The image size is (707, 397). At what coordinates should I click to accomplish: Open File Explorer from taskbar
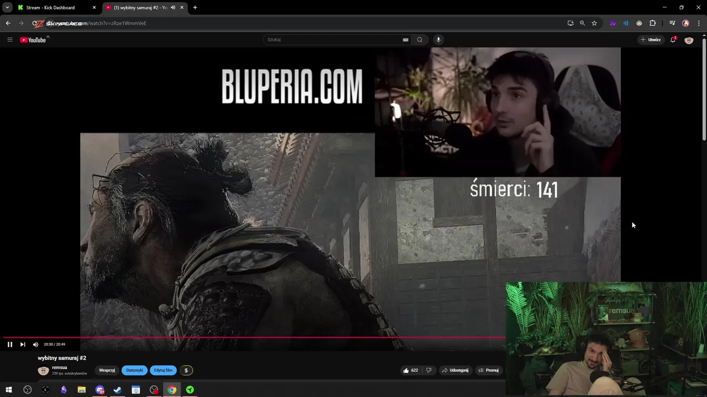(81, 390)
